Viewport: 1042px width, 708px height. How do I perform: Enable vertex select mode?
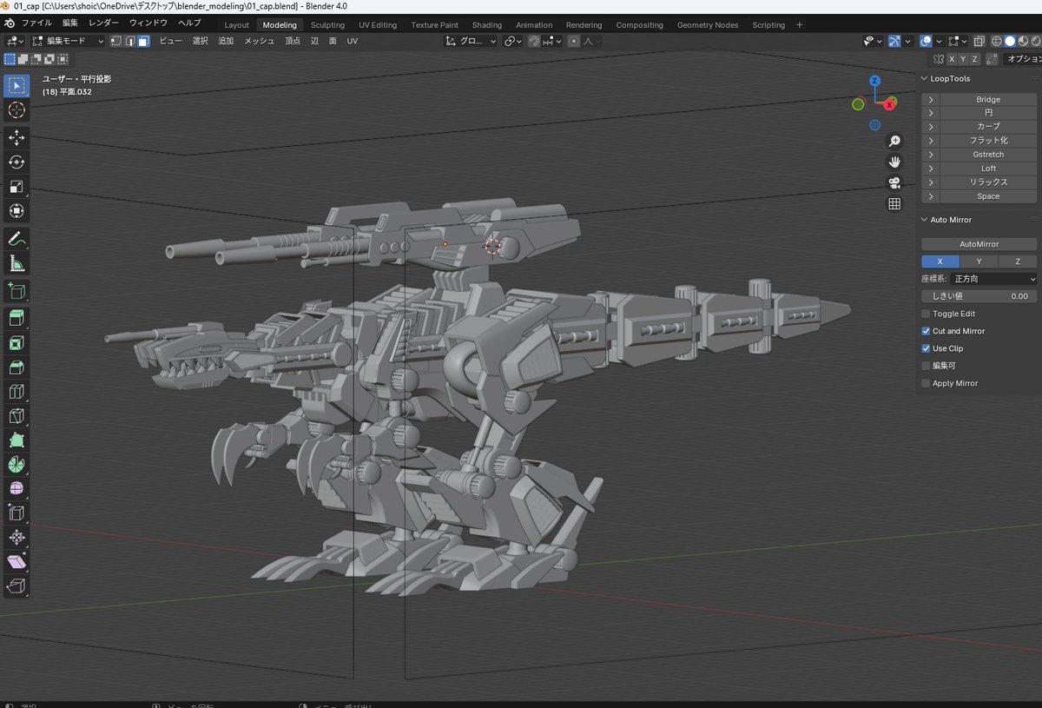[118, 41]
